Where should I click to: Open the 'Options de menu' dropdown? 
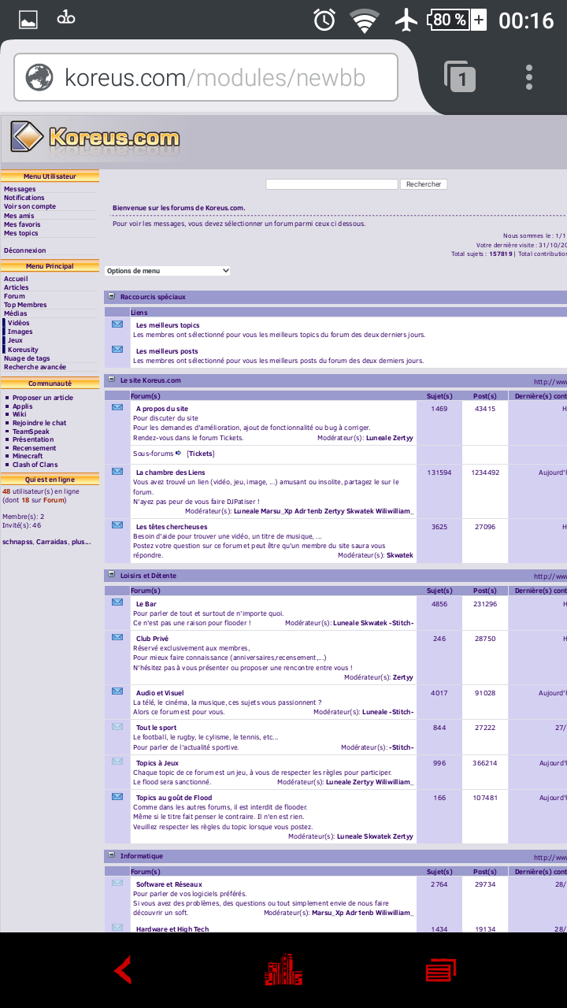168,271
